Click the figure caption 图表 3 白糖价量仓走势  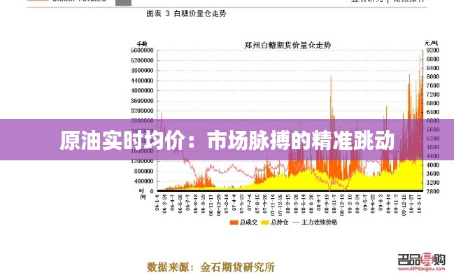186,13
